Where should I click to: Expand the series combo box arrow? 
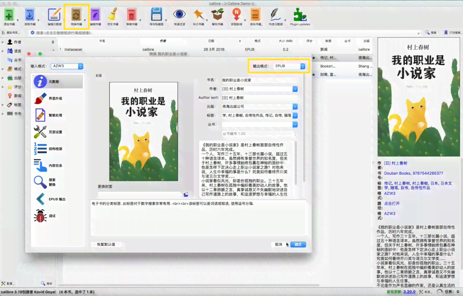[x=295, y=125]
